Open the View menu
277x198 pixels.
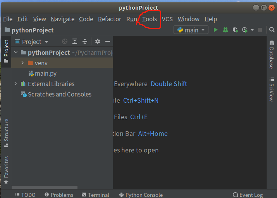click(40, 19)
